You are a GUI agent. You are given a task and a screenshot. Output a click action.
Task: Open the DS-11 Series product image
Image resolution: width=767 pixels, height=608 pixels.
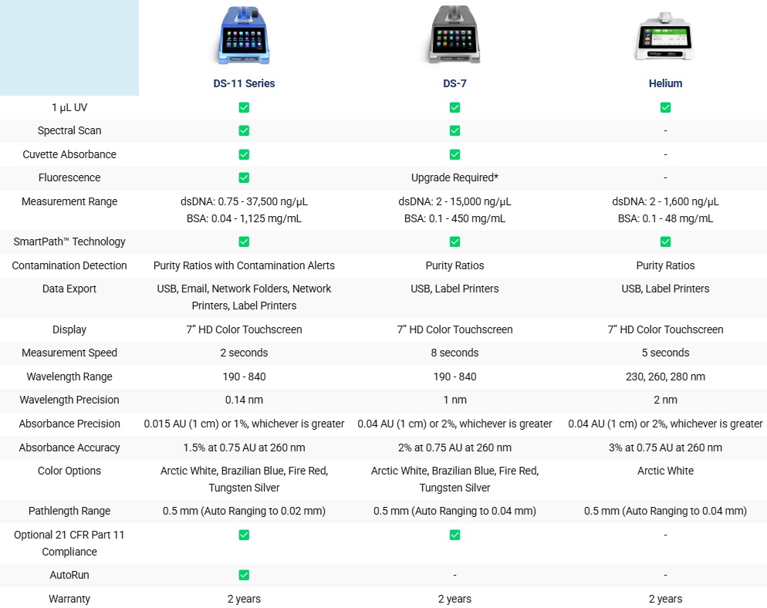(244, 35)
